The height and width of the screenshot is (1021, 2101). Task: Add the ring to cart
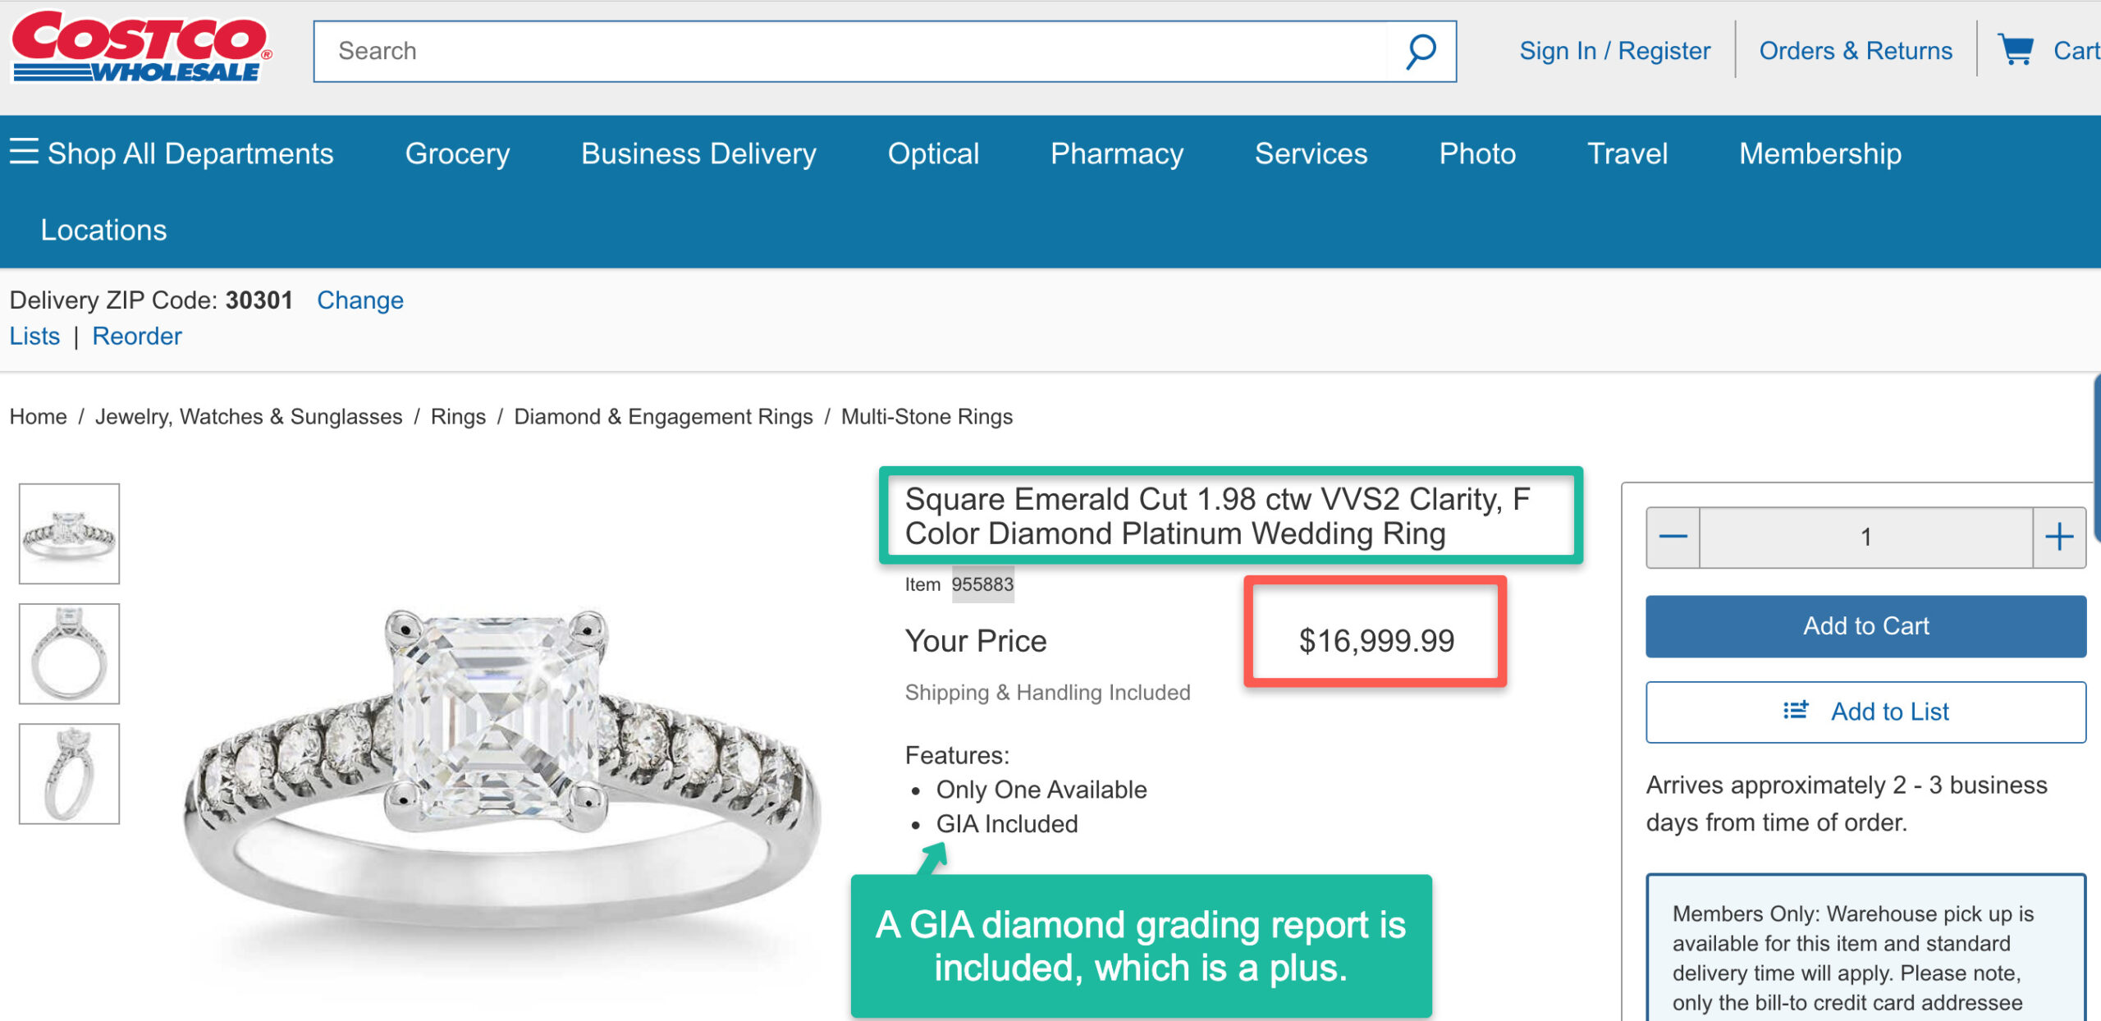point(1865,626)
